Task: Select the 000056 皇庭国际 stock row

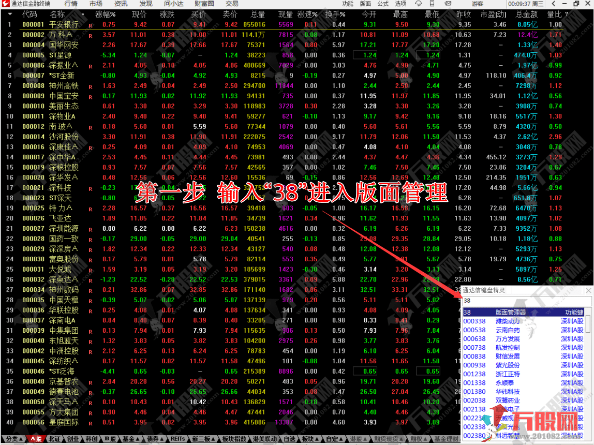Action: point(230,422)
